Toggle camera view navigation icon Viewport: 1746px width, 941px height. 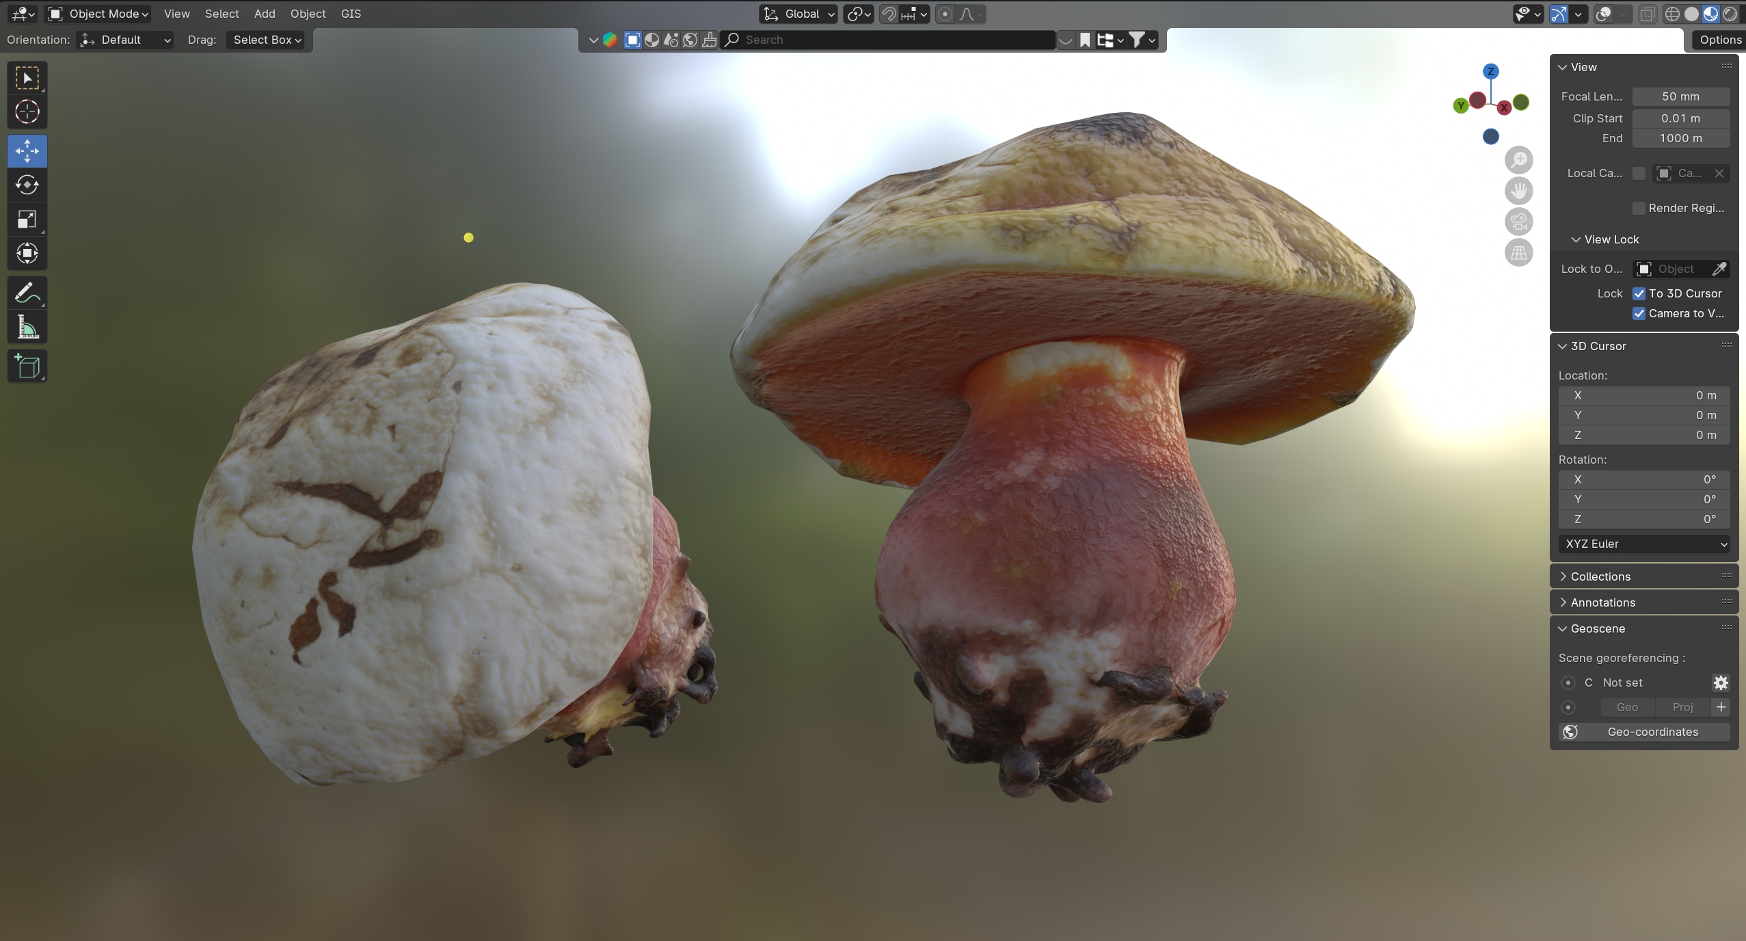coord(1518,222)
